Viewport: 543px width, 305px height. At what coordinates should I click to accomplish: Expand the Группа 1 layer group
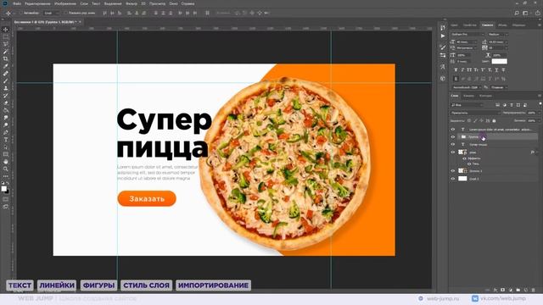click(x=459, y=137)
